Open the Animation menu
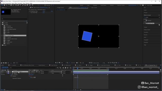The image size is (162, 91). click(x=20, y=3)
